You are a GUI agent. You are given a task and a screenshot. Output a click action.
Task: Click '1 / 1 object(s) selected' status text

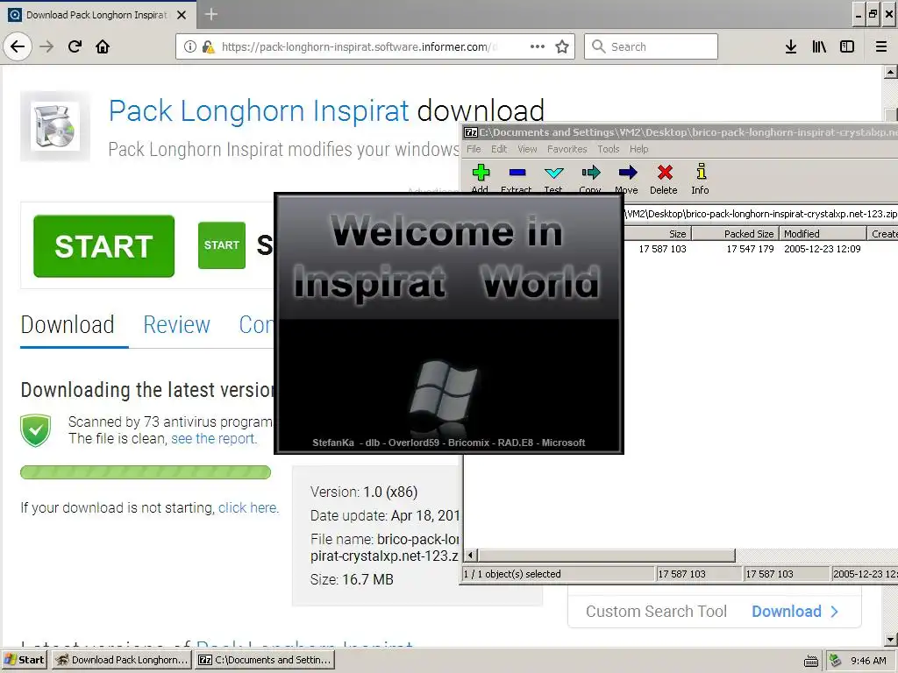click(x=512, y=574)
